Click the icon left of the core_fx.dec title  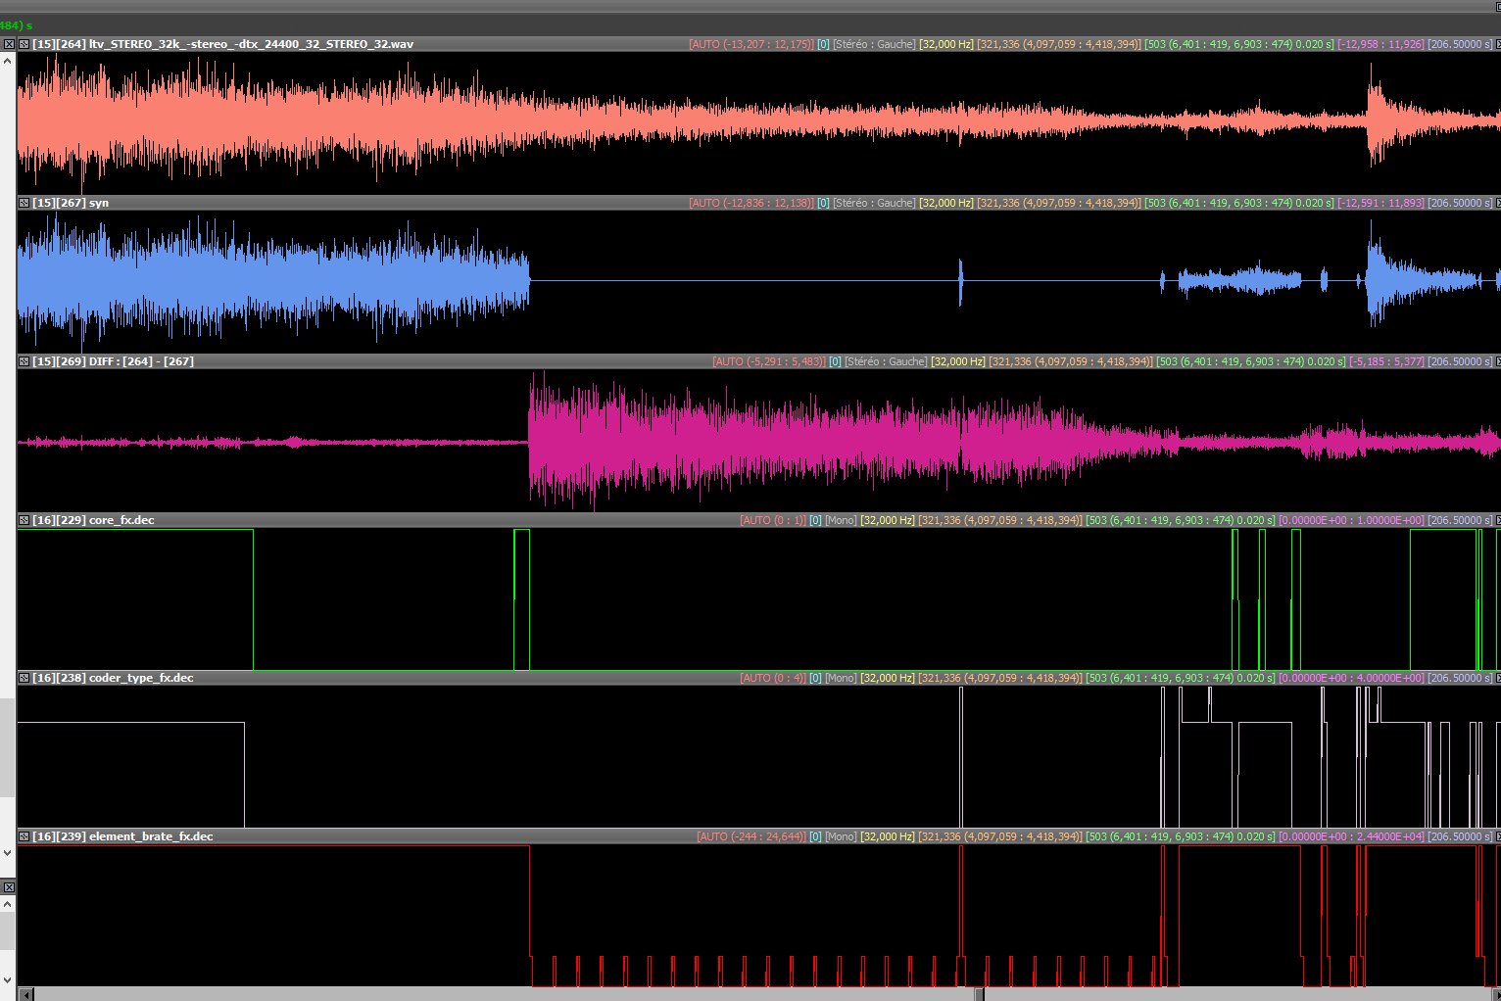(24, 520)
